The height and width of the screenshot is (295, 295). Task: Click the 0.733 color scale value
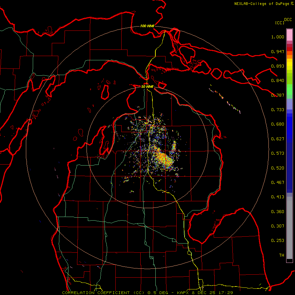click(278, 110)
